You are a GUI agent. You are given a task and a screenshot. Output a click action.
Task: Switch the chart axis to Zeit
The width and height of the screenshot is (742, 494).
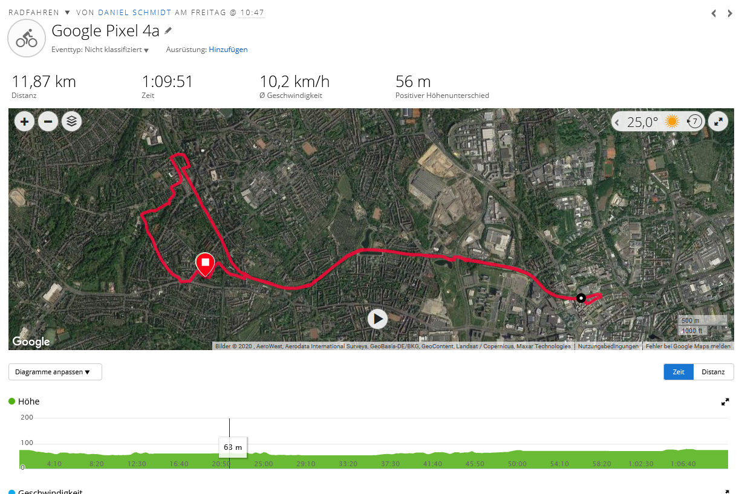[x=679, y=372]
